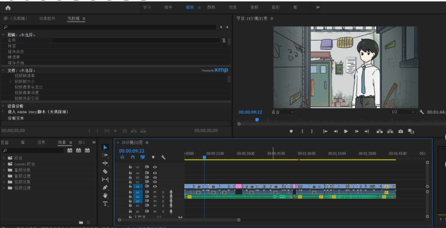Select the Ripple Edit tool

pos(105,163)
